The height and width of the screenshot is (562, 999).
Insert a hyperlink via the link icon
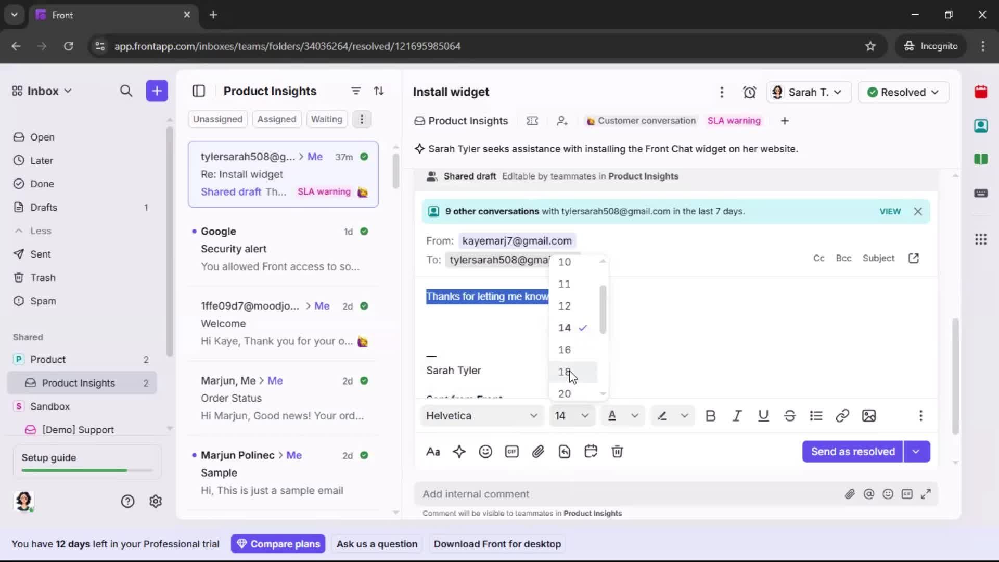click(842, 416)
